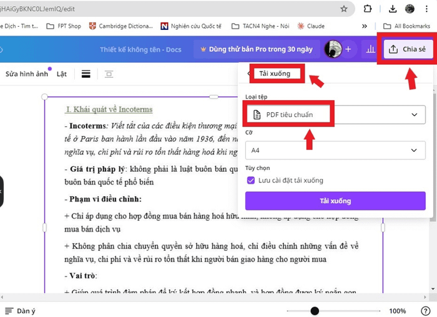Image resolution: width=437 pixels, height=317 pixels.
Task: Click the 100% zoom level value
Action: tap(398, 311)
